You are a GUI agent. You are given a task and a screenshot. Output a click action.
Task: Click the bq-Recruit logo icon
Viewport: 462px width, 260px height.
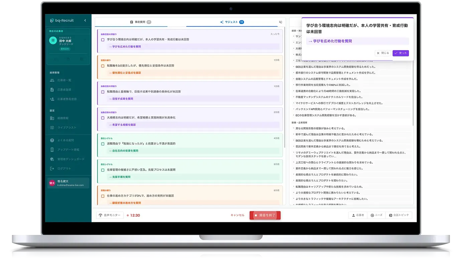(x=52, y=21)
